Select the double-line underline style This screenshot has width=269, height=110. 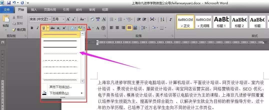pyautogui.click(x=61, y=41)
